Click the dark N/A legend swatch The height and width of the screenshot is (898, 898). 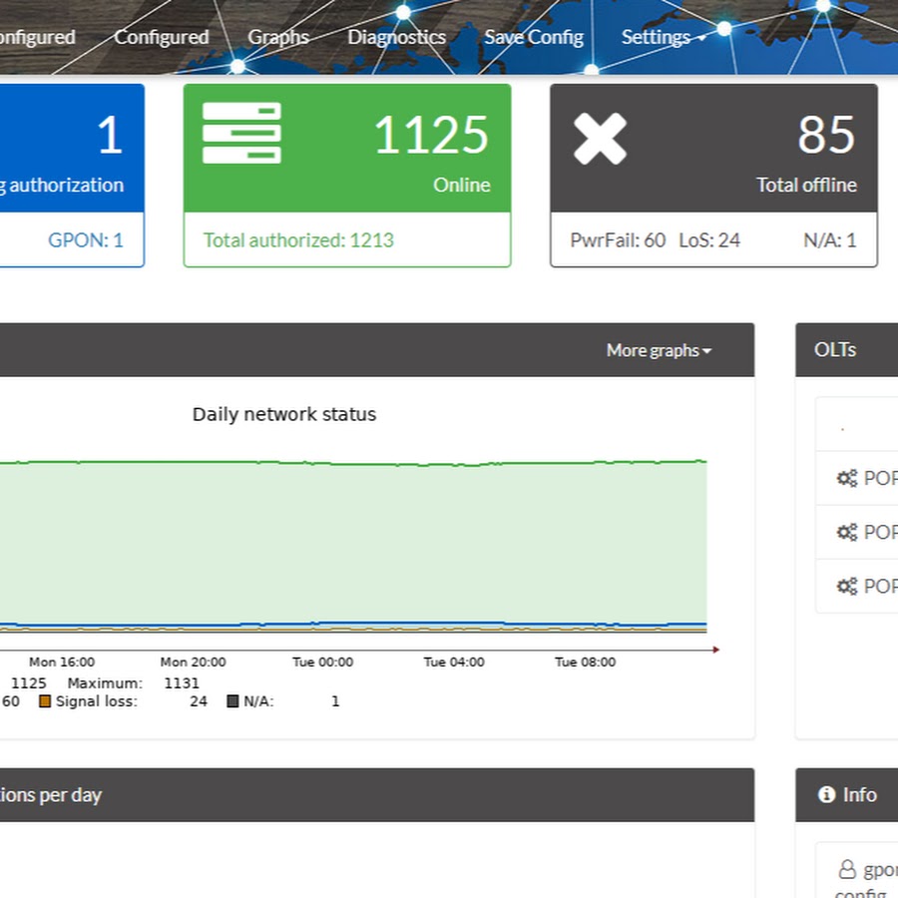point(232,701)
